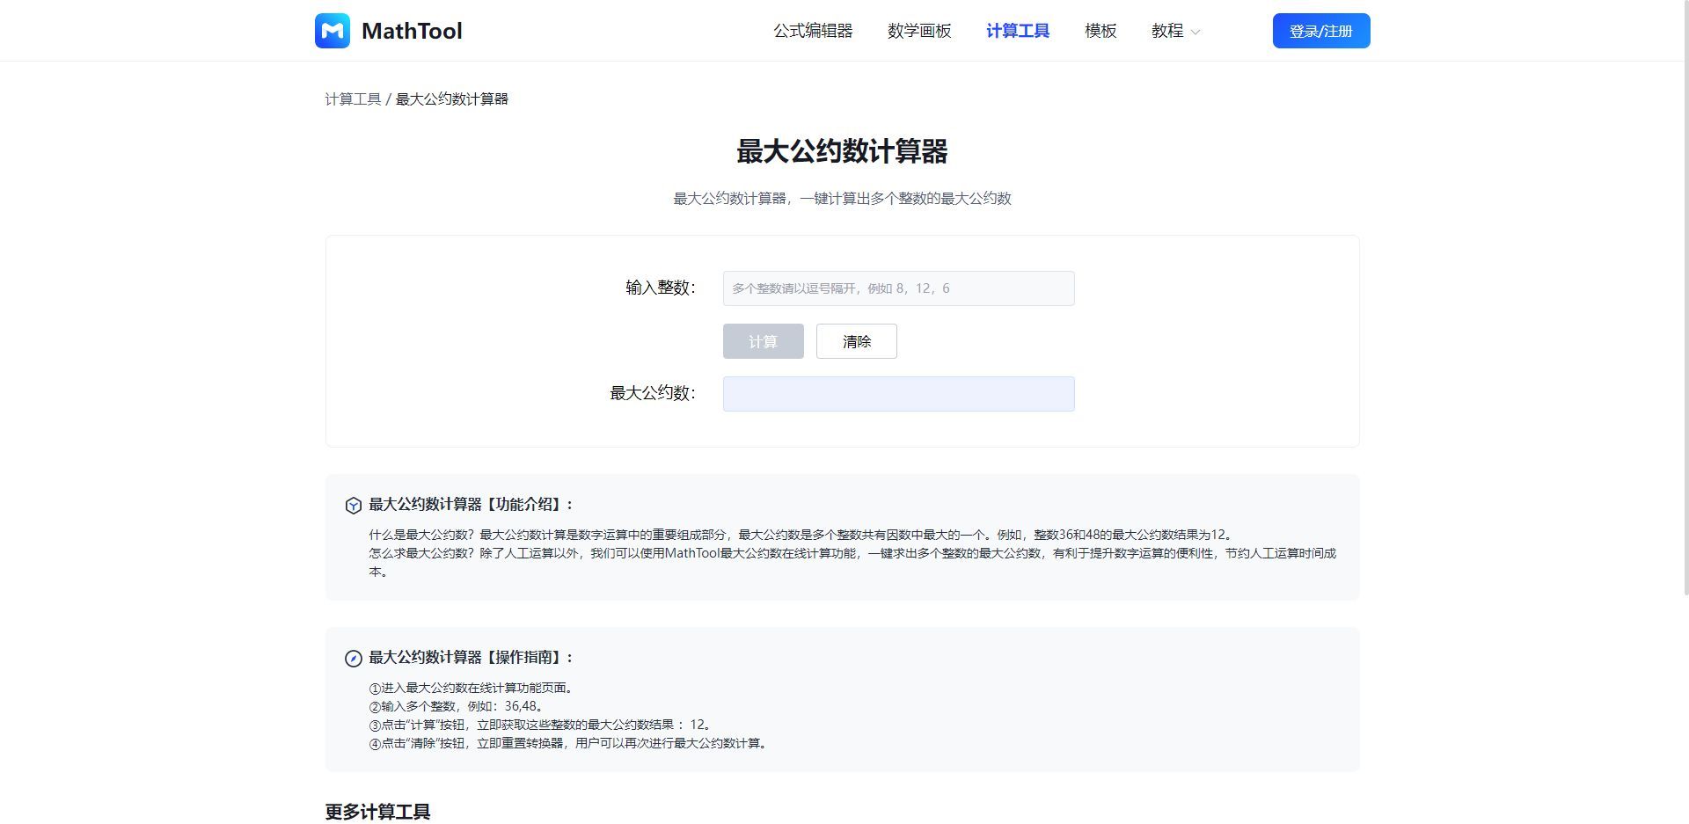Click the integer input field
The height and width of the screenshot is (824, 1689).
tap(897, 288)
